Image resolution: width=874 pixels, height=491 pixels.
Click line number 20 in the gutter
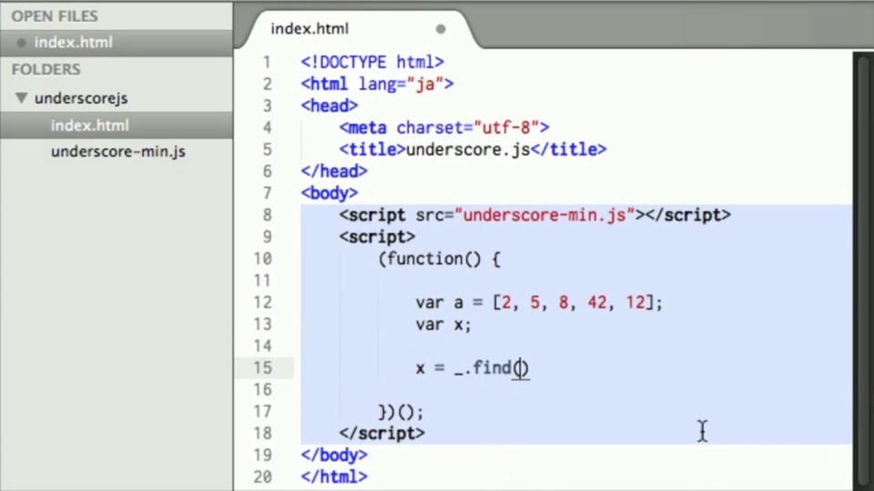pyautogui.click(x=262, y=477)
